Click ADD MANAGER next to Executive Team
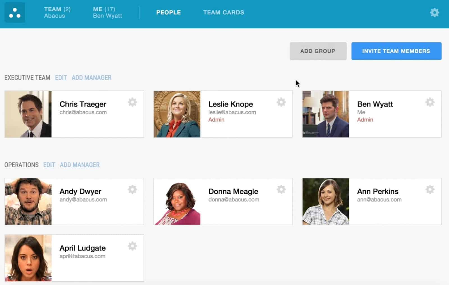 click(91, 78)
